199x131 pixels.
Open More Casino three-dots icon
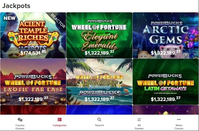pos(179,119)
